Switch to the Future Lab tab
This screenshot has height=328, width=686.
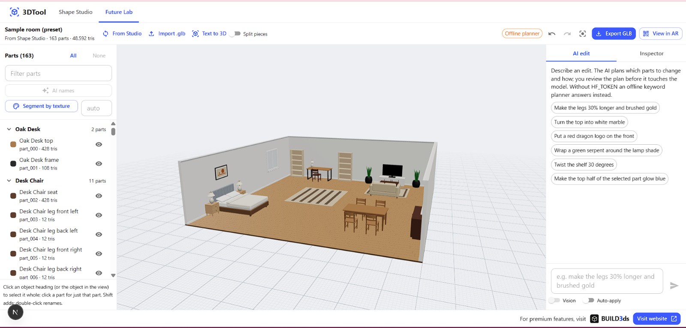pyautogui.click(x=119, y=12)
